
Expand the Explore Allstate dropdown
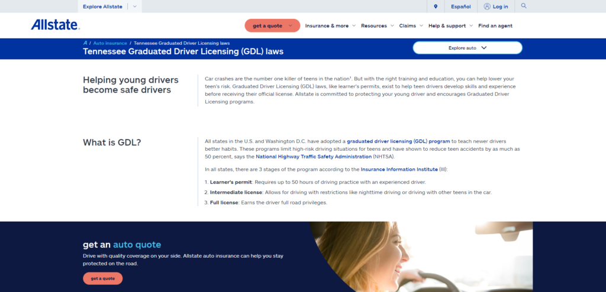(134, 7)
